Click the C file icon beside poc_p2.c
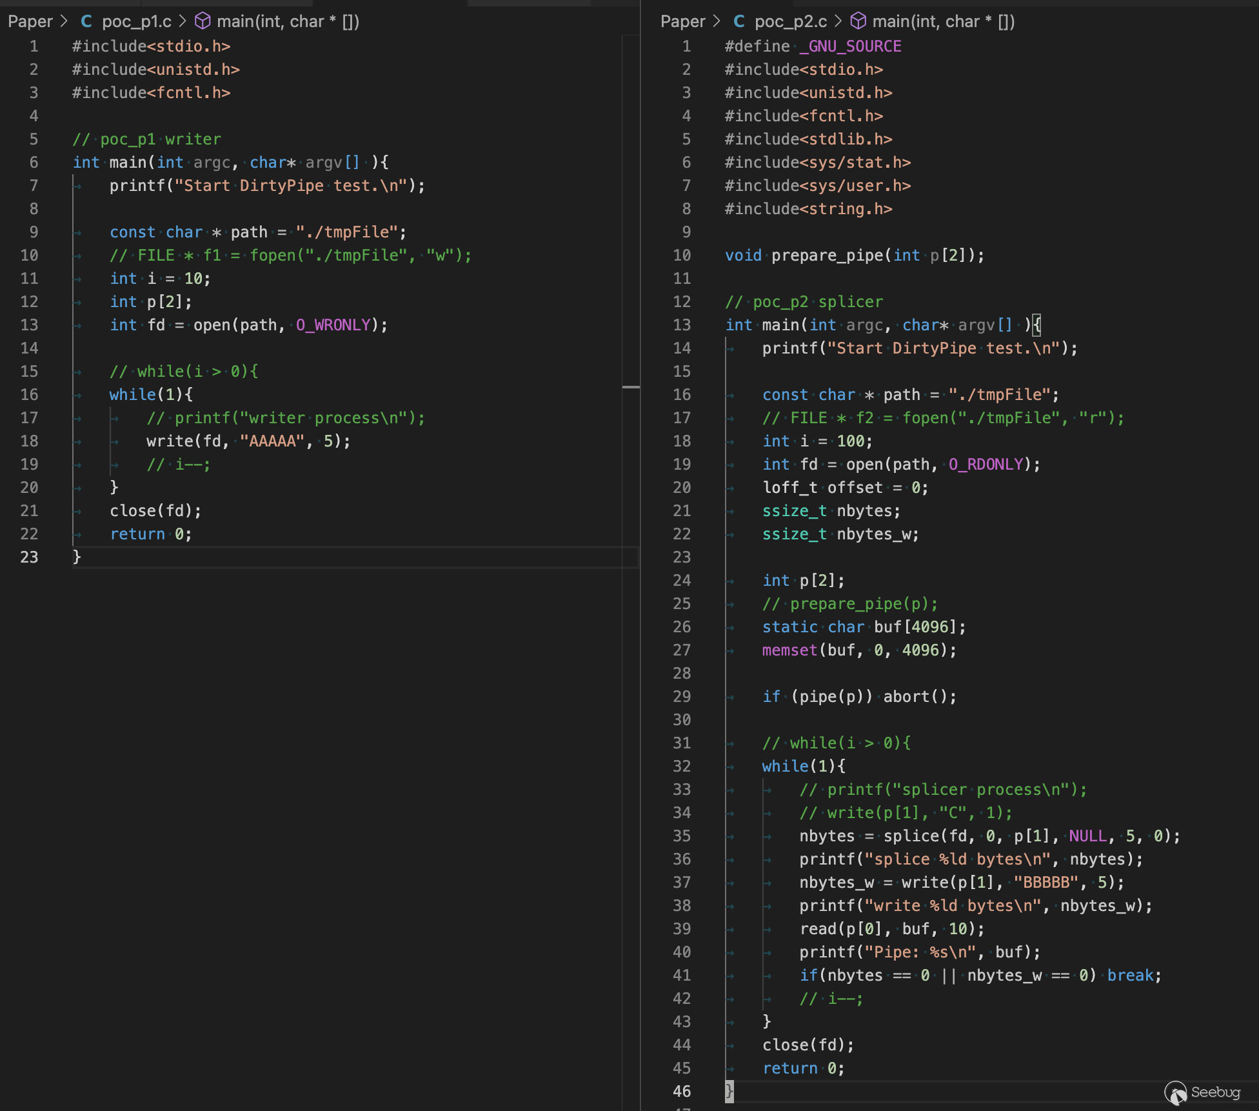Screen dimensions: 1259x1111 [x=739, y=21]
